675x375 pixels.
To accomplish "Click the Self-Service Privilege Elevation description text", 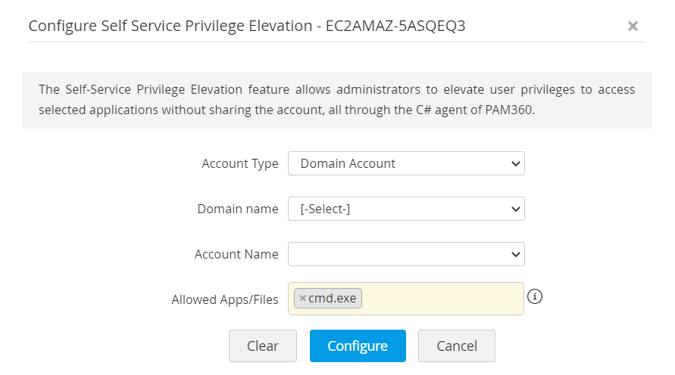I will (336, 100).
